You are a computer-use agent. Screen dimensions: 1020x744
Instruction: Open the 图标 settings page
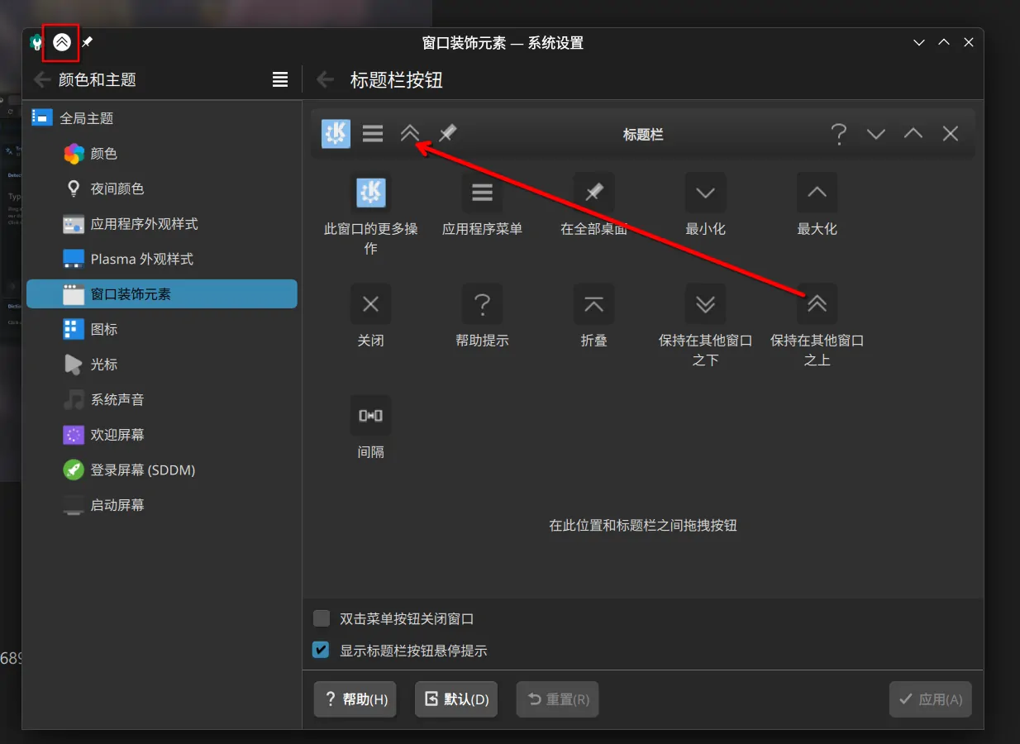point(103,329)
